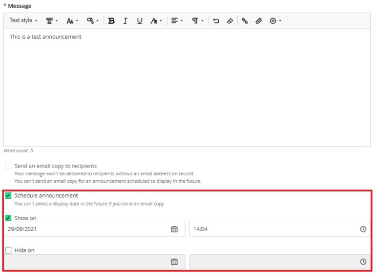The width and height of the screenshot is (375, 273).
Task: Toggle italic formatting
Action: click(125, 21)
